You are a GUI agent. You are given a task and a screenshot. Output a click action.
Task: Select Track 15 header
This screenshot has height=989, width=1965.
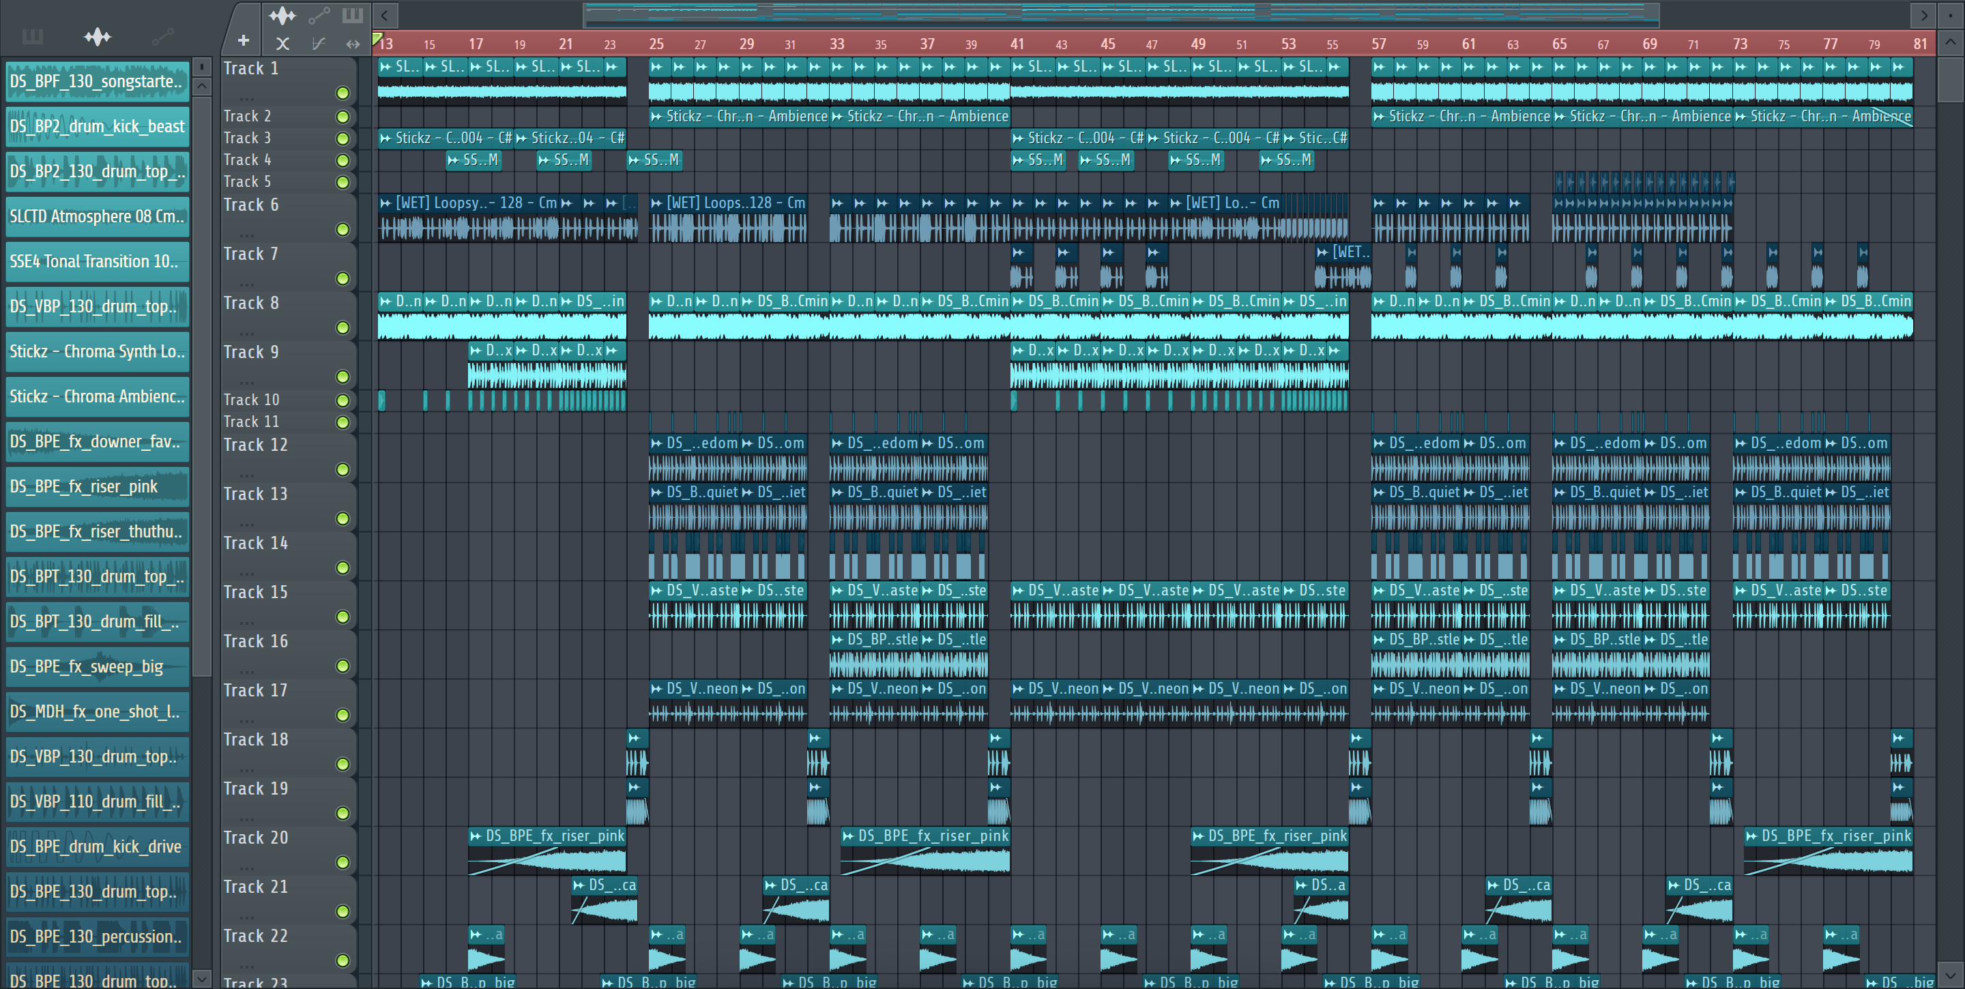click(x=289, y=606)
